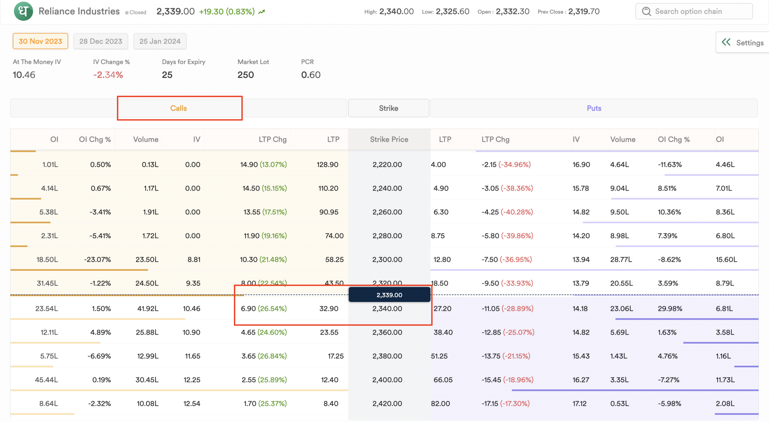Screen dimensions: 769x422
Task: Expand the Strike column header
Action: (x=388, y=108)
